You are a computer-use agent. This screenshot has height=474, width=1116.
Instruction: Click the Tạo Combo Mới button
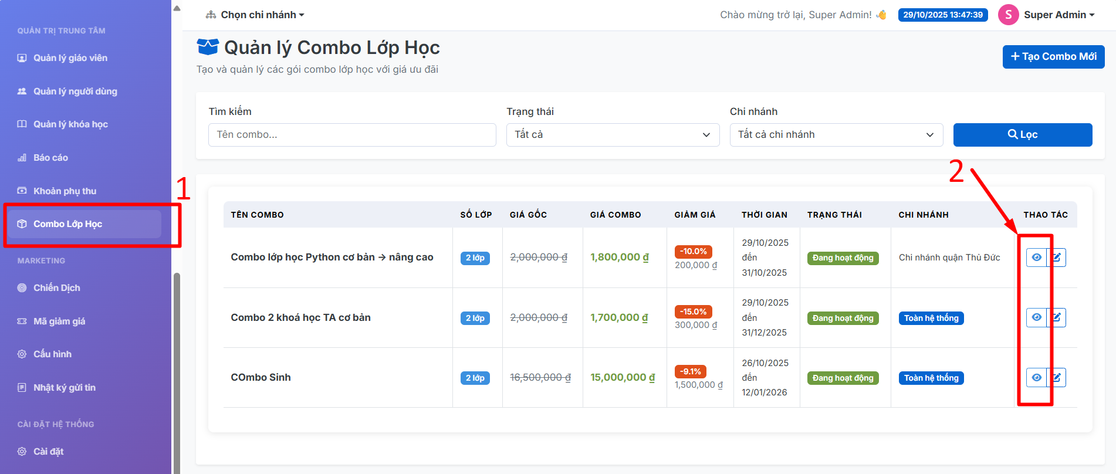(x=1053, y=57)
